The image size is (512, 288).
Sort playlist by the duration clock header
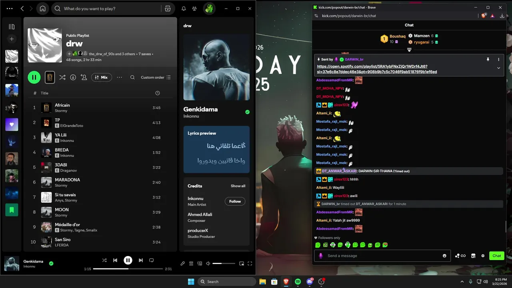click(157, 93)
